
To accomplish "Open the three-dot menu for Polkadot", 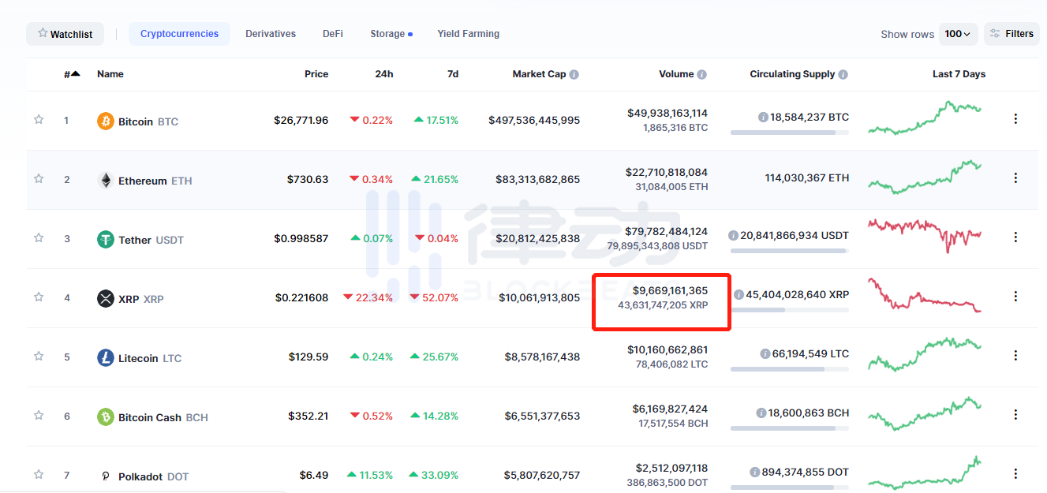I will coord(1015,474).
